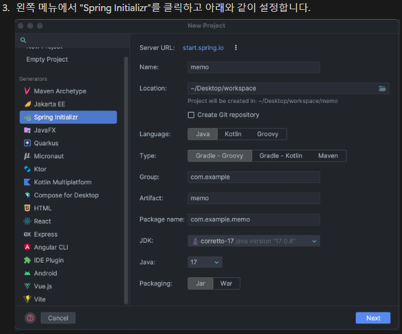The image size is (402, 334).
Task: Click the HTML5 shield icon
Action: point(27,208)
